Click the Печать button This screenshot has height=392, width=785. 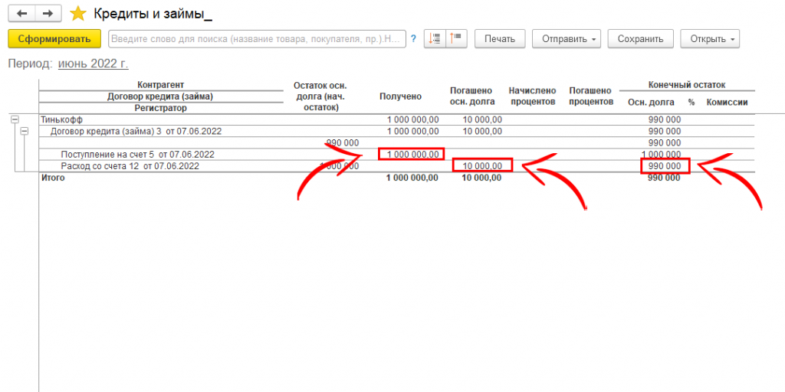[499, 38]
